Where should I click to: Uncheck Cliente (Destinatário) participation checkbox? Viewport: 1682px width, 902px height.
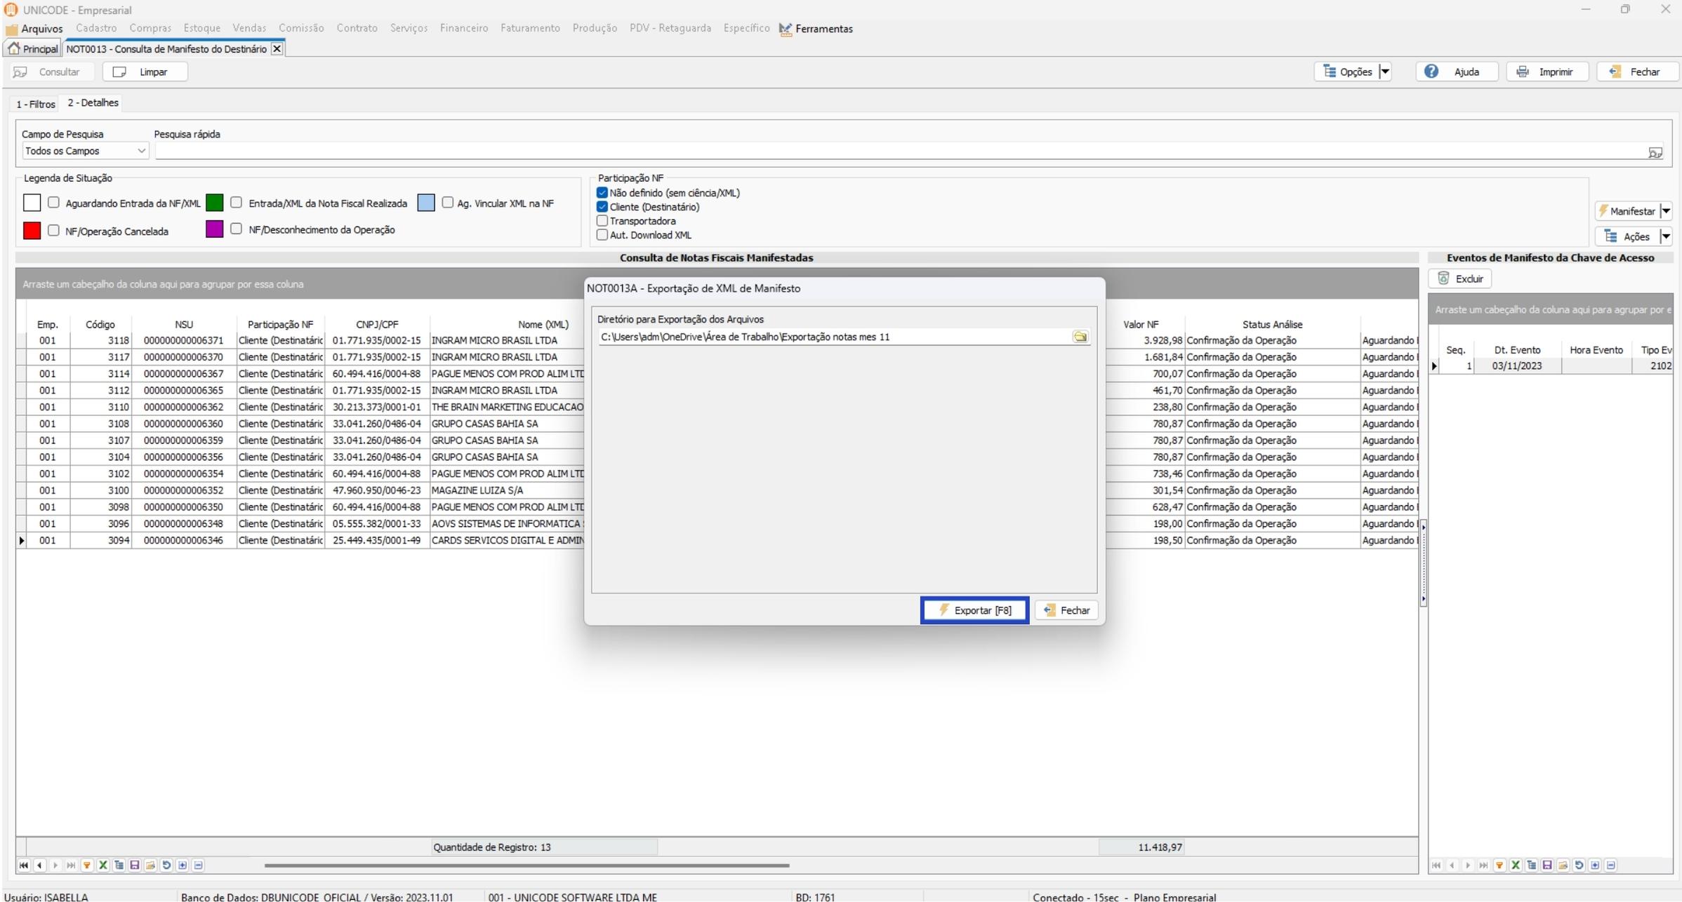click(602, 207)
